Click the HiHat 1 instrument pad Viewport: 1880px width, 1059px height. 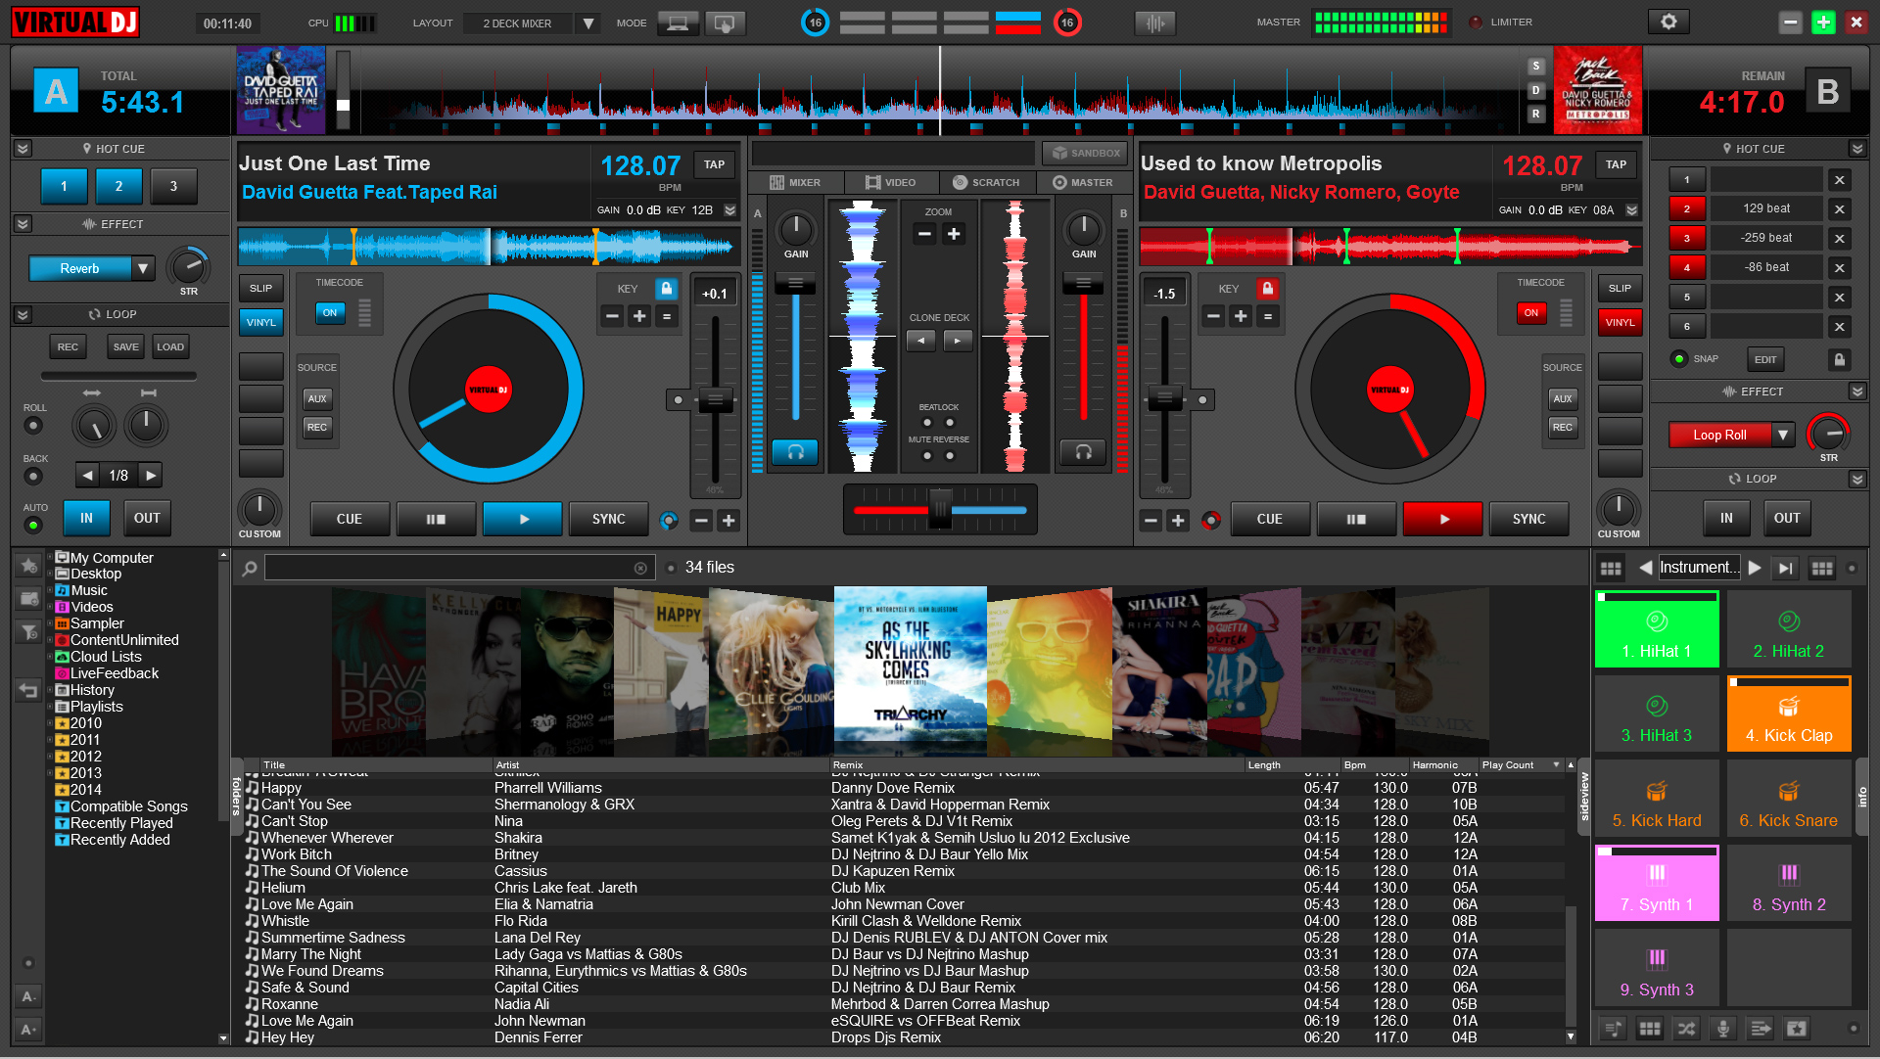1657,632
